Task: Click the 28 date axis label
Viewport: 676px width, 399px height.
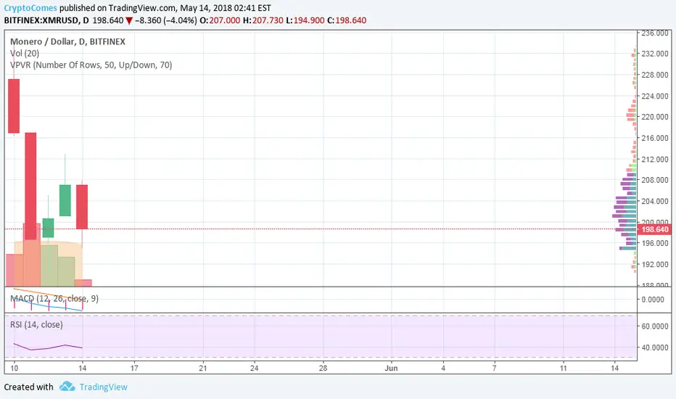Action: pos(323,368)
